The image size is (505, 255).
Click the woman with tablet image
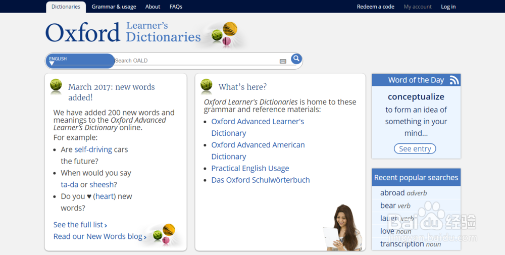click(343, 228)
